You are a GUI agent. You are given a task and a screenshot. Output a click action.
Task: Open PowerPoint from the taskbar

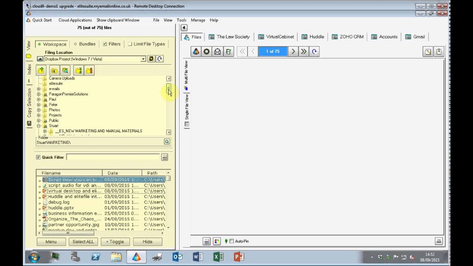click(x=239, y=257)
